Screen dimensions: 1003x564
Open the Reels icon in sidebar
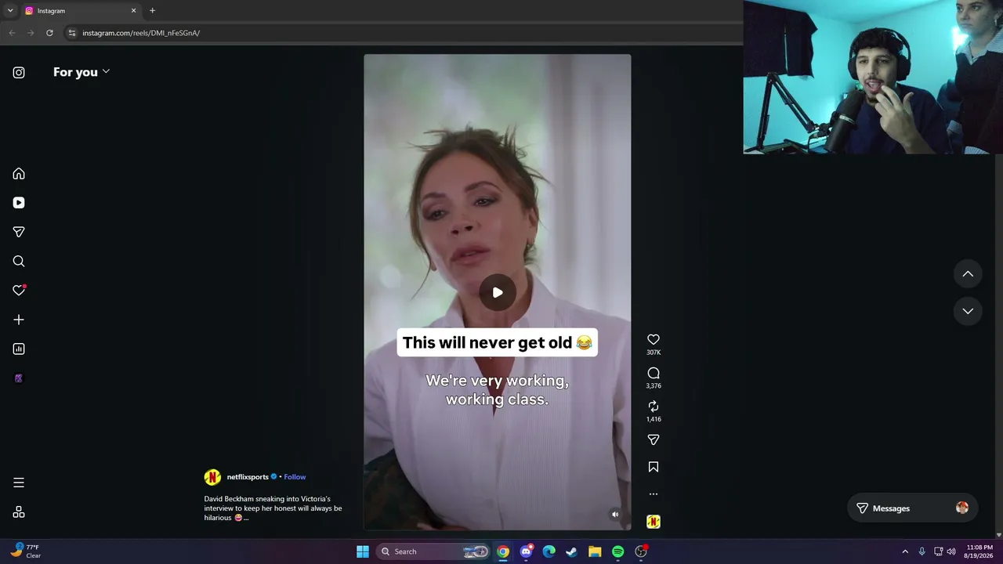tap(19, 203)
